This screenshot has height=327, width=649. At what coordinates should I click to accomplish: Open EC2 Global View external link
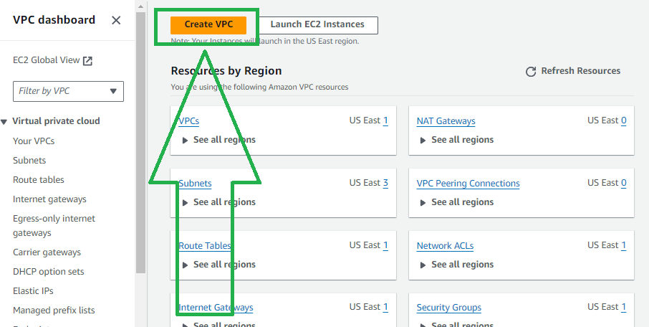tap(52, 60)
